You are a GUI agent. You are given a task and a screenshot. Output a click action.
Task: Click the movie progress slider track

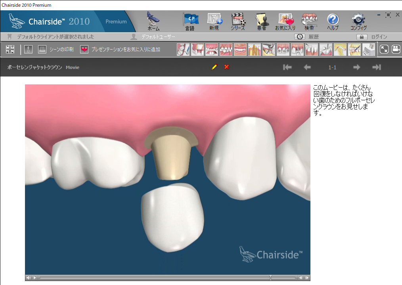168,277
